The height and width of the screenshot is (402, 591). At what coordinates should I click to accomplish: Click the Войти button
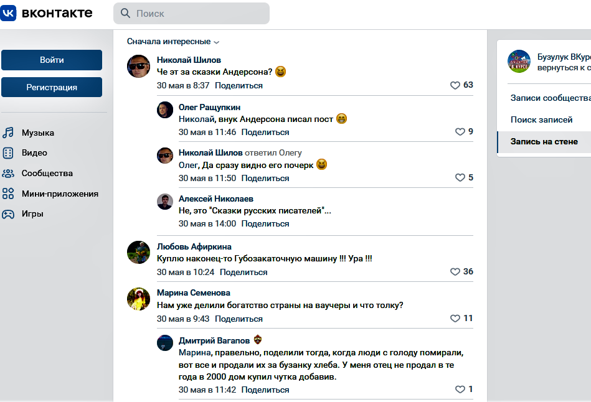click(x=52, y=60)
